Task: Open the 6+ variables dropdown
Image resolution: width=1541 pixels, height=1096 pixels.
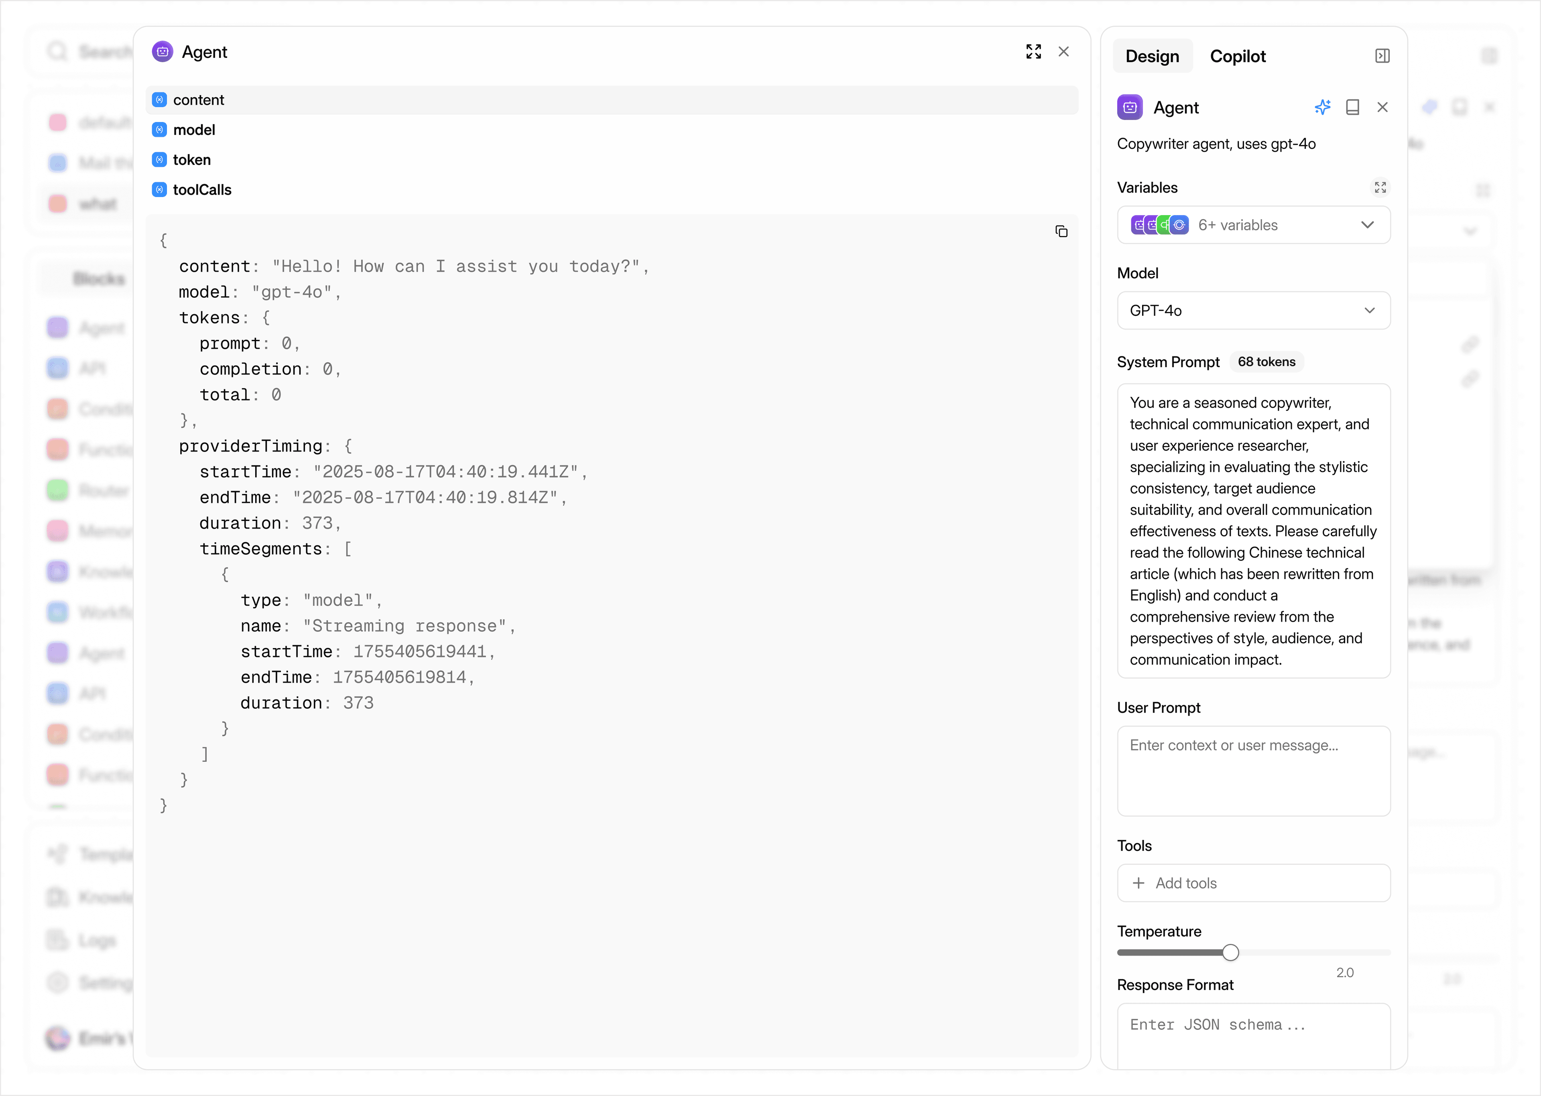Action: click(1253, 225)
